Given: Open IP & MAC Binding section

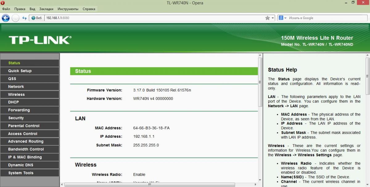Looking at the screenshot, I should [x=30, y=157].
